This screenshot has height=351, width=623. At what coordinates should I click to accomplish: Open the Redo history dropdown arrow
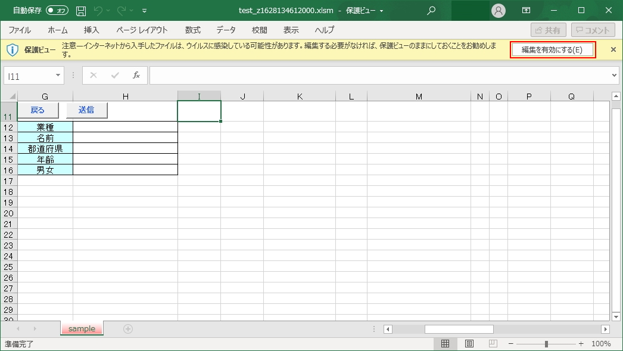(132, 11)
